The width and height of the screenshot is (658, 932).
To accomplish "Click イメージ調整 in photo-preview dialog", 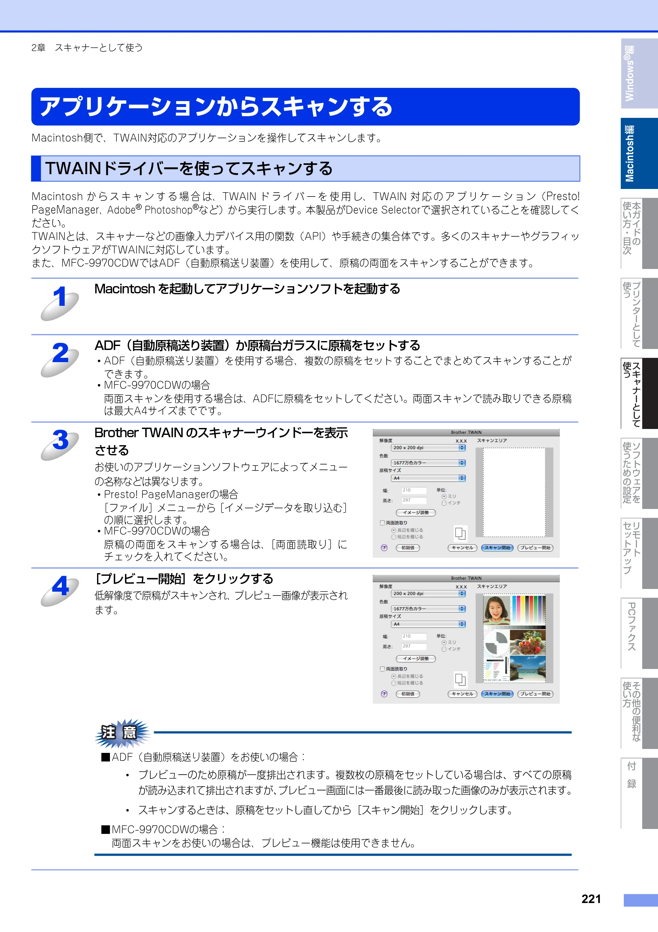I will (416, 659).
